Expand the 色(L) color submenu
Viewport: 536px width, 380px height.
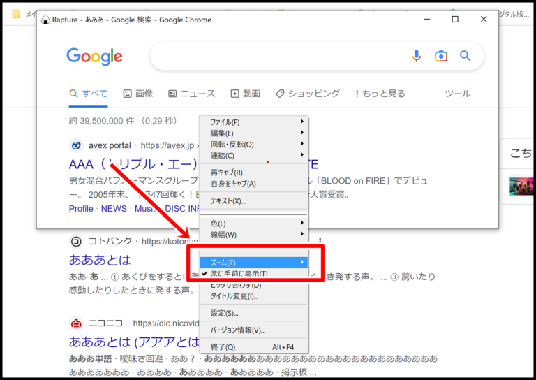253,224
